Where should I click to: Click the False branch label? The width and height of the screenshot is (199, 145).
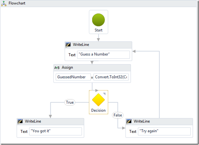(x=118, y=115)
